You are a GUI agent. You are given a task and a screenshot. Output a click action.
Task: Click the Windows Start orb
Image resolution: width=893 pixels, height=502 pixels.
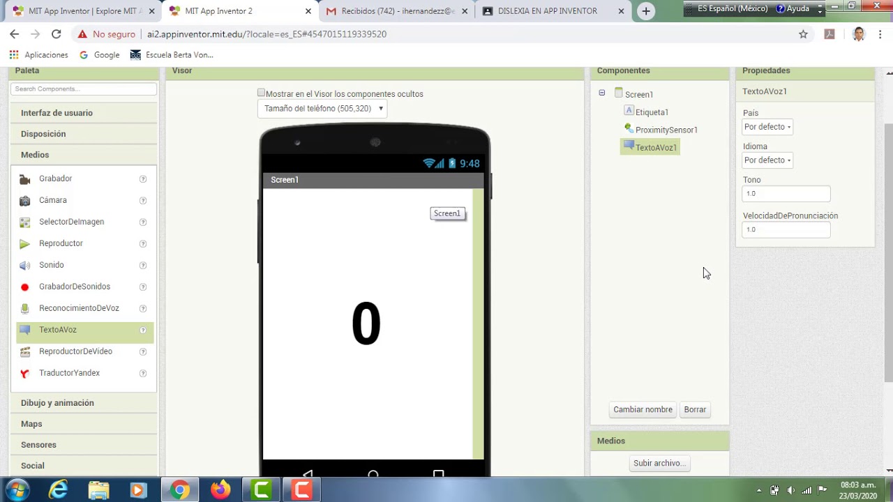(x=17, y=490)
